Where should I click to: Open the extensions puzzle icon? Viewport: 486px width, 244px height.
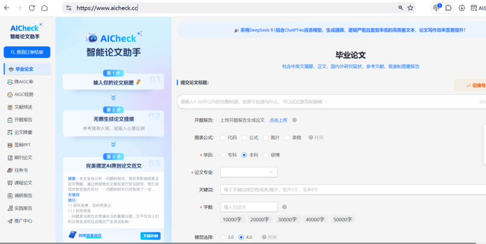point(448,8)
